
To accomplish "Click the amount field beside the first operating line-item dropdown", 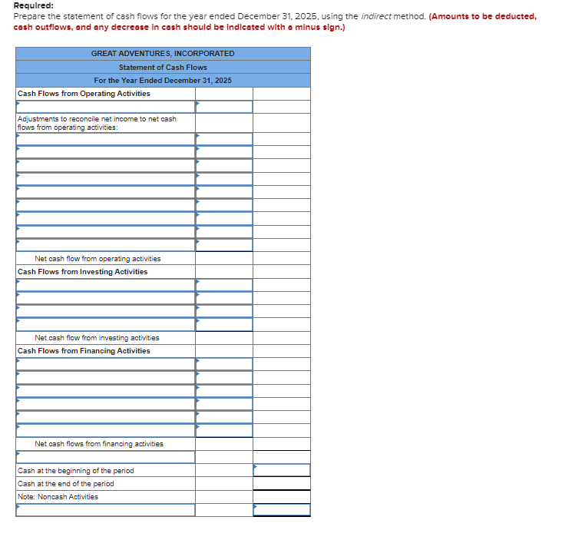I will 224,107.
